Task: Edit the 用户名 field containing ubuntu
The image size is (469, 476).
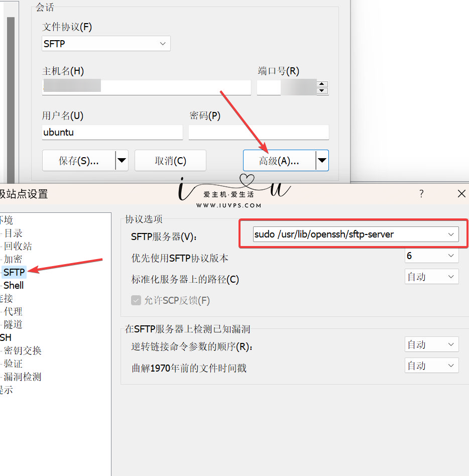Action: pyautogui.click(x=112, y=132)
